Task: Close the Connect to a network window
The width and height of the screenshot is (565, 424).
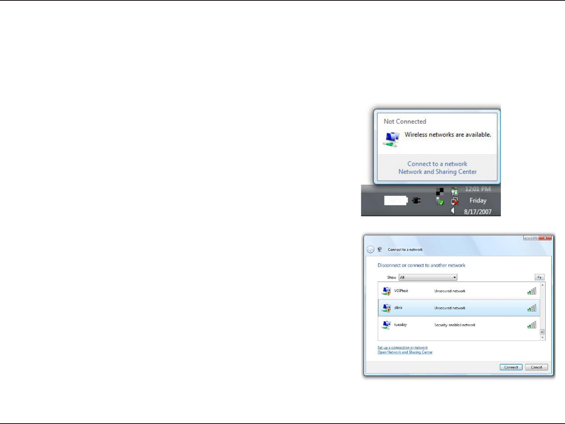Action: [545, 238]
